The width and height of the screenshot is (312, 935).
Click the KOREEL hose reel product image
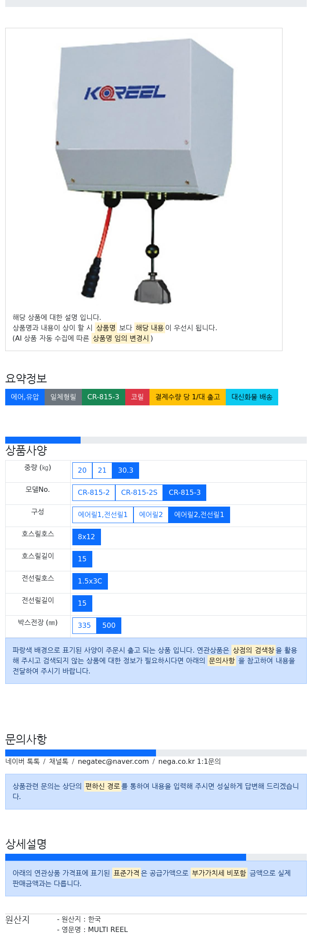coord(144,170)
